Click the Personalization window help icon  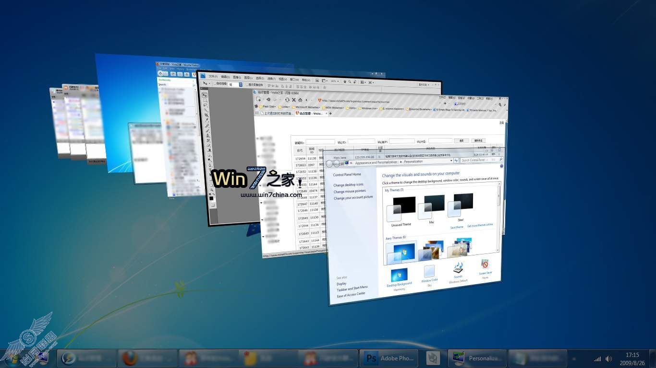coord(501,166)
